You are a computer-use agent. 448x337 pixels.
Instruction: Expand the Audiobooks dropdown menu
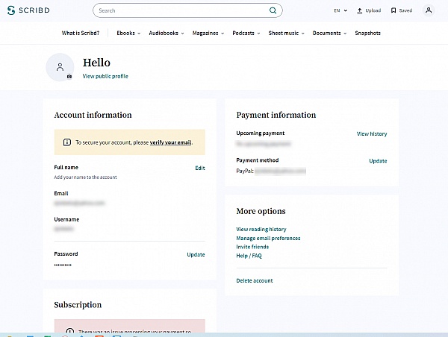click(x=167, y=33)
